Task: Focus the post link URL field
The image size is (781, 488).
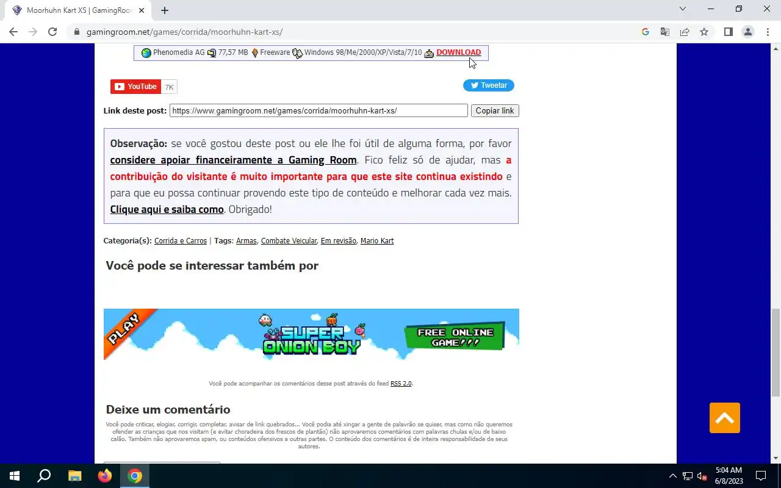Action: (319, 110)
